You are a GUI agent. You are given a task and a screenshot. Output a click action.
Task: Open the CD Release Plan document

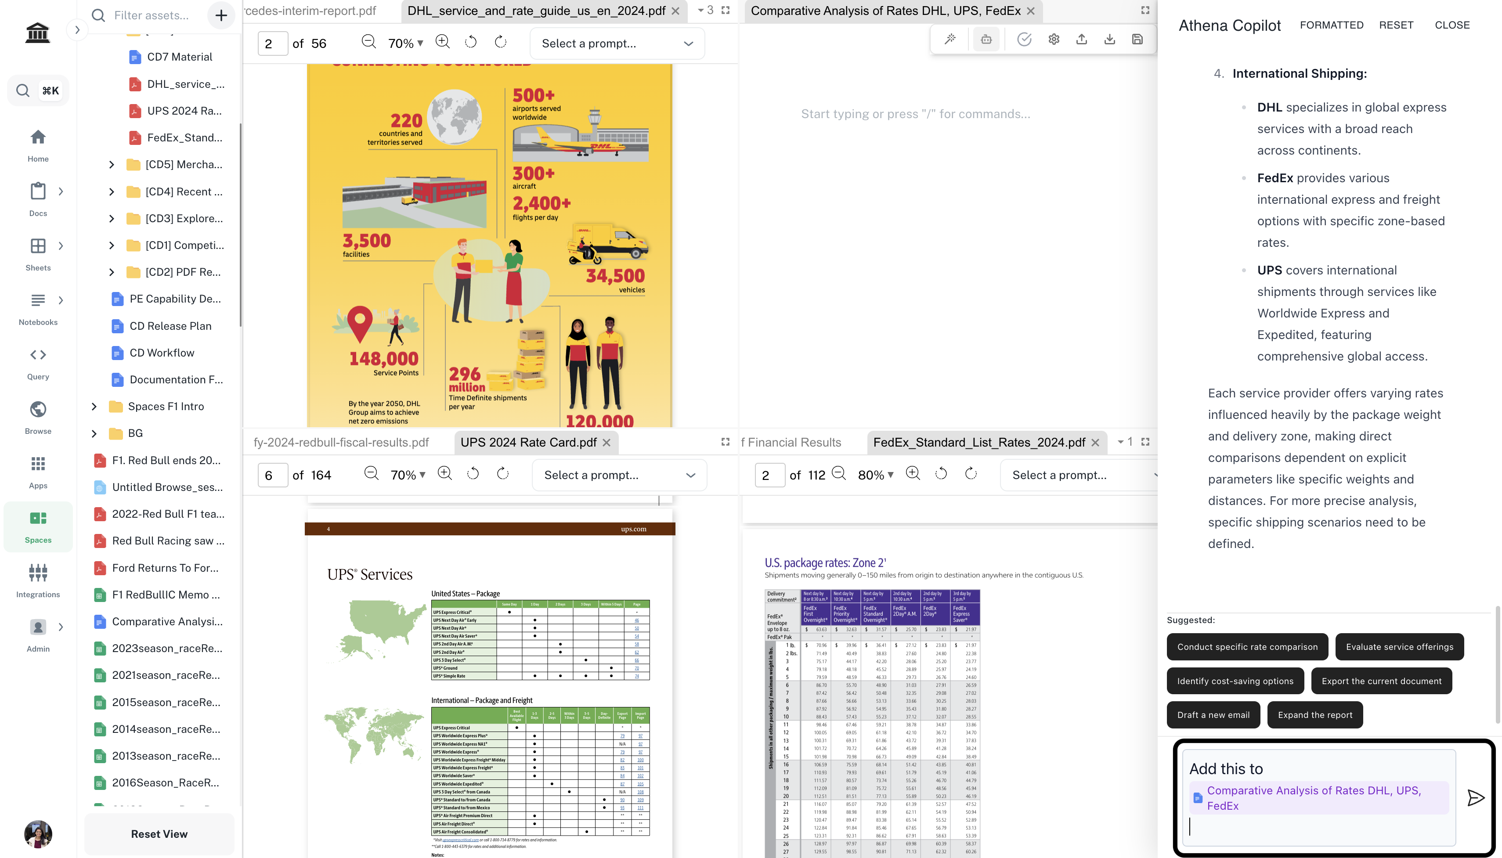point(162,326)
